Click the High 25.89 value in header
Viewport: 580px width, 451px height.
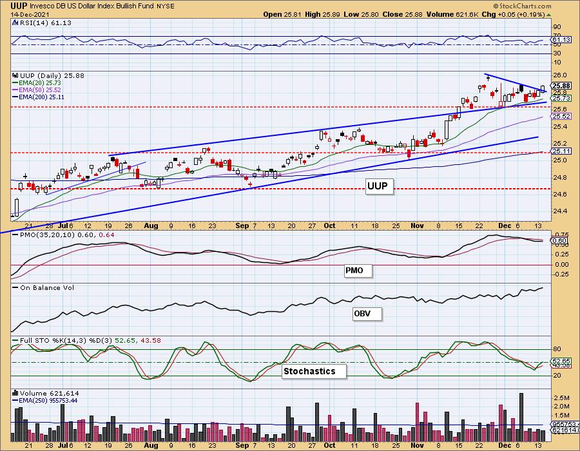tap(322, 14)
